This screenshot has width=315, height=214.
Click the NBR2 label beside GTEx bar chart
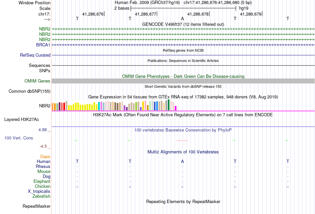tap(45, 106)
